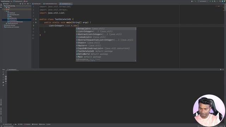This screenshot has width=226, height=127.
Task: Switch to the TestClass.java editor tab
Action: click(37, 4)
